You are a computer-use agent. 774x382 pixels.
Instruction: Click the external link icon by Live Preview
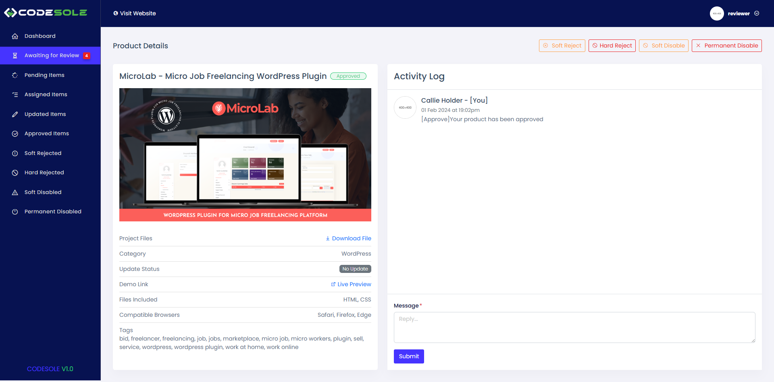333,284
